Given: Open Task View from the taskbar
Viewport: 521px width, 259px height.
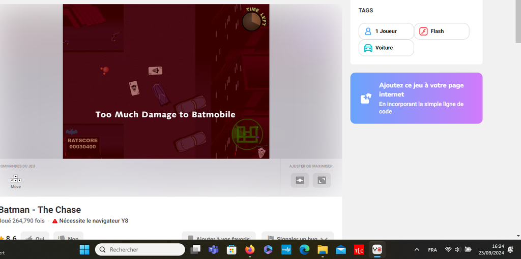Looking at the screenshot, I should click(x=195, y=249).
